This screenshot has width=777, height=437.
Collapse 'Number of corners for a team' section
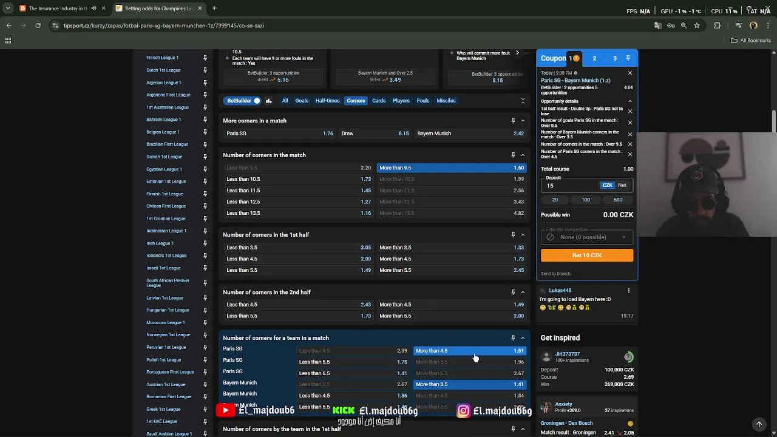[x=523, y=338]
